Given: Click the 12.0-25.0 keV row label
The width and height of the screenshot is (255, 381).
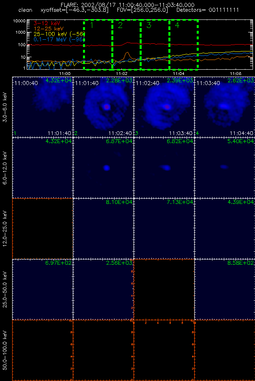Looking at the screenshot, I should pos(5,229).
